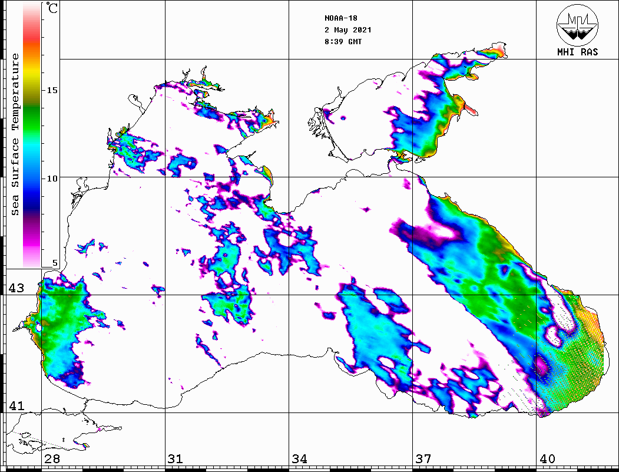Click the "NOAA-18" satellite name text
Image resolution: width=619 pixels, height=472 pixels.
coord(341,18)
